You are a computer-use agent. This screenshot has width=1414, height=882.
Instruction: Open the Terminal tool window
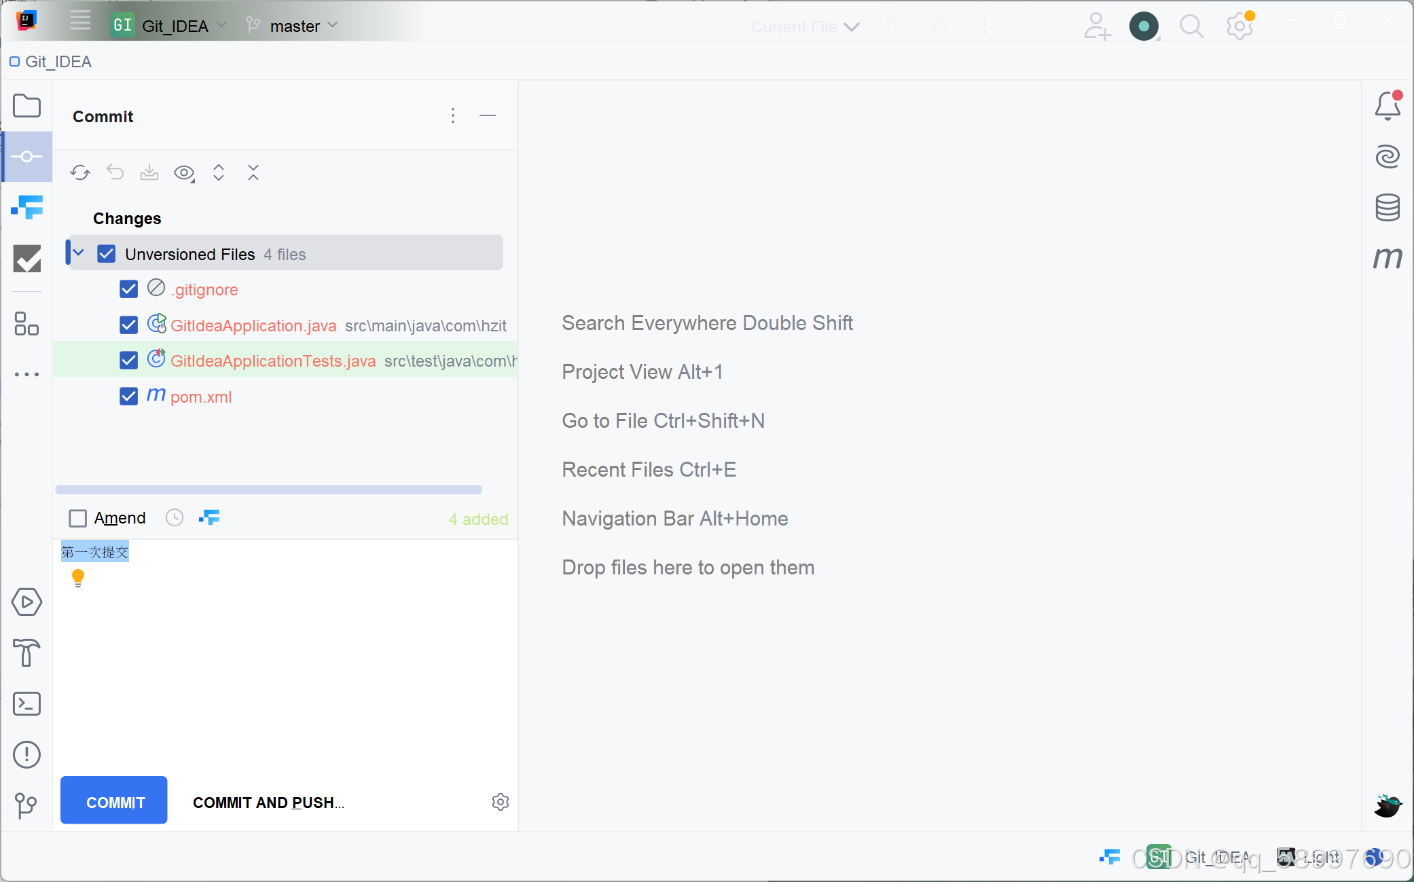click(x=27, y=704)
